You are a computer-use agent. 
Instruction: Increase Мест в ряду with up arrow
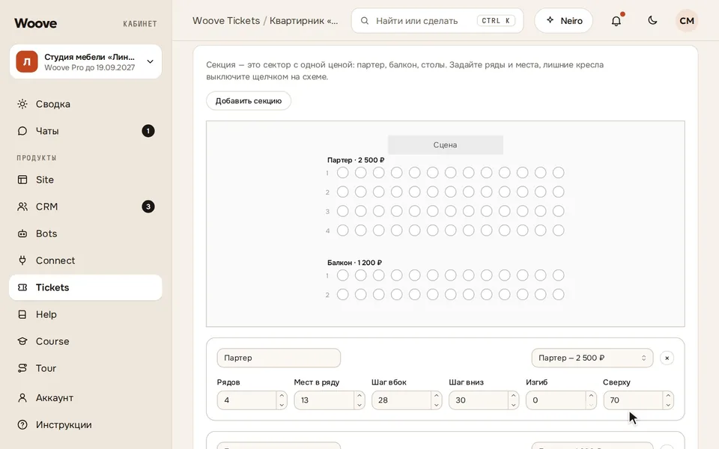point(359,395)
